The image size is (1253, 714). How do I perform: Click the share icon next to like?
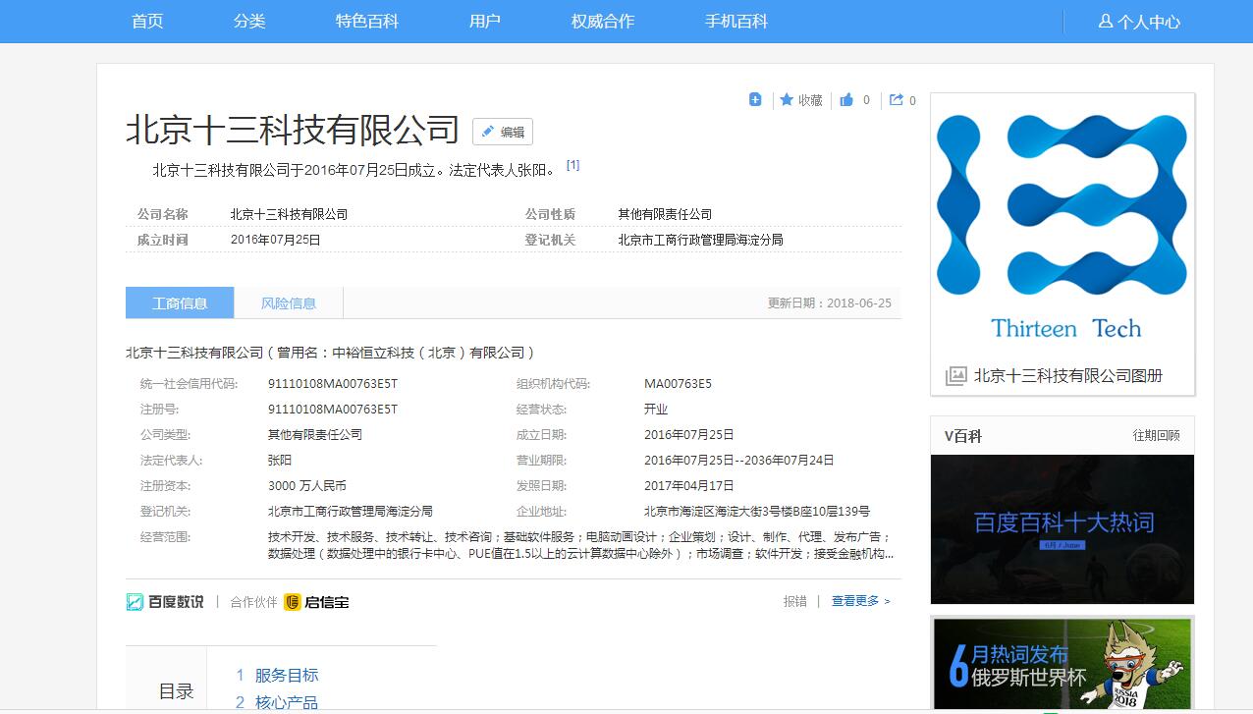pyautogui.click(x=895, y=99)
